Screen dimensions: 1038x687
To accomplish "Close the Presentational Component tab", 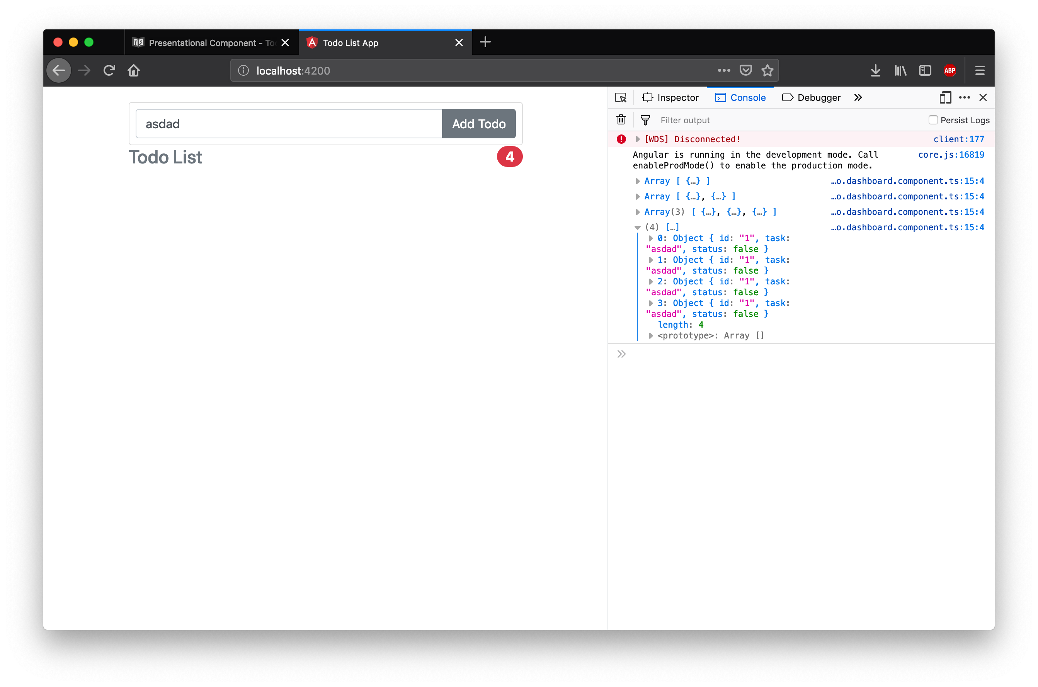I will click(285, 43).
